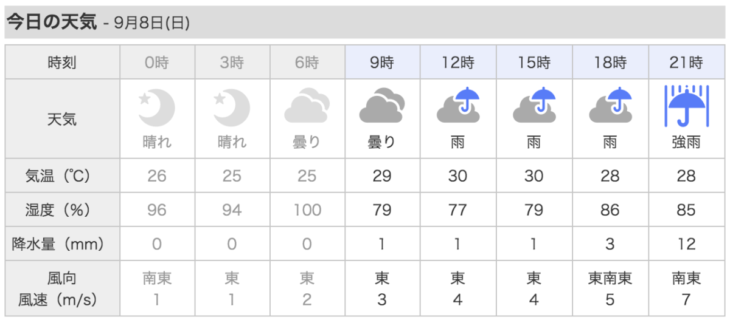Click the 6時 cloudy weather icon
Screen dimensions: 730x320
[307, 107]
